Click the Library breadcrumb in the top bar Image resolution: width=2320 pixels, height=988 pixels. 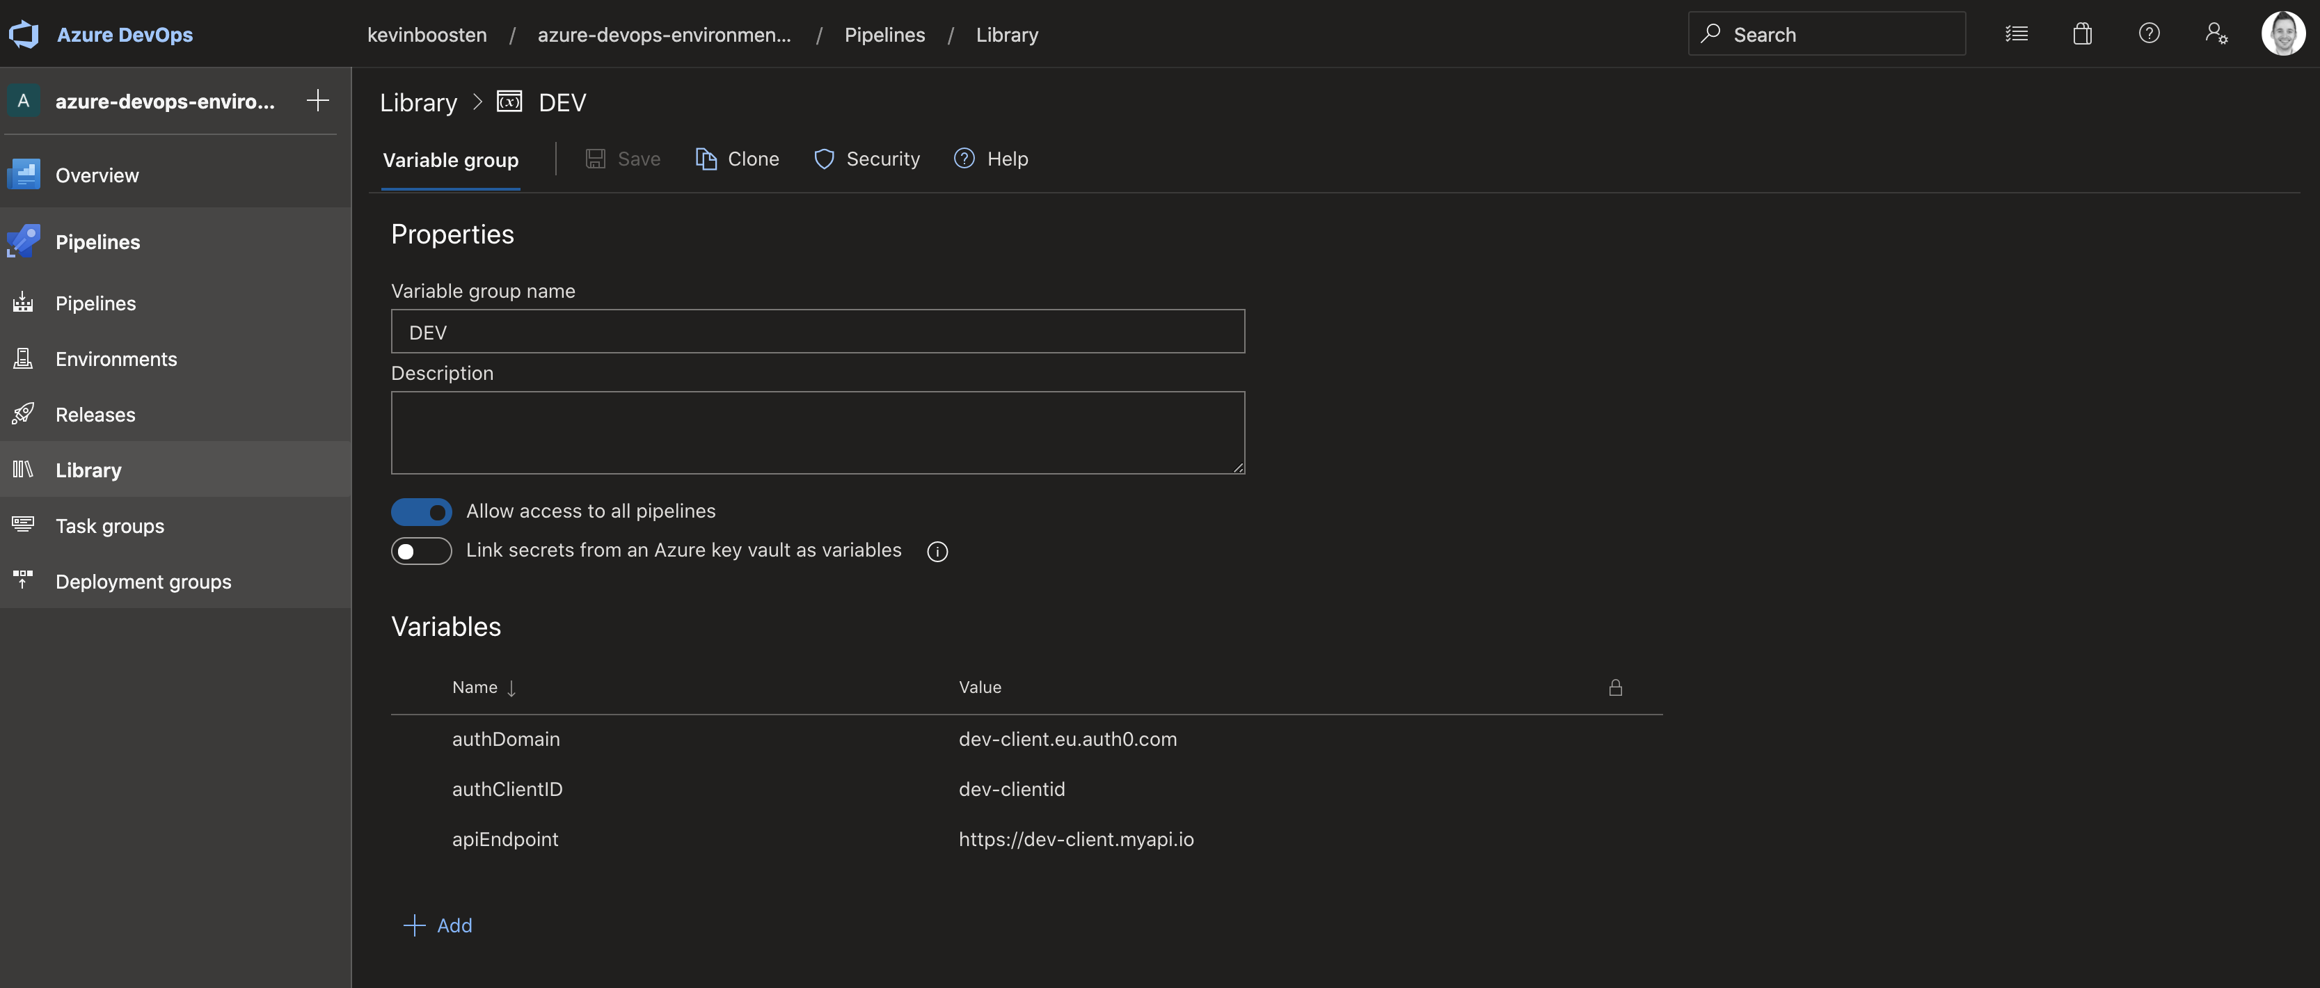coord(1007,34)
